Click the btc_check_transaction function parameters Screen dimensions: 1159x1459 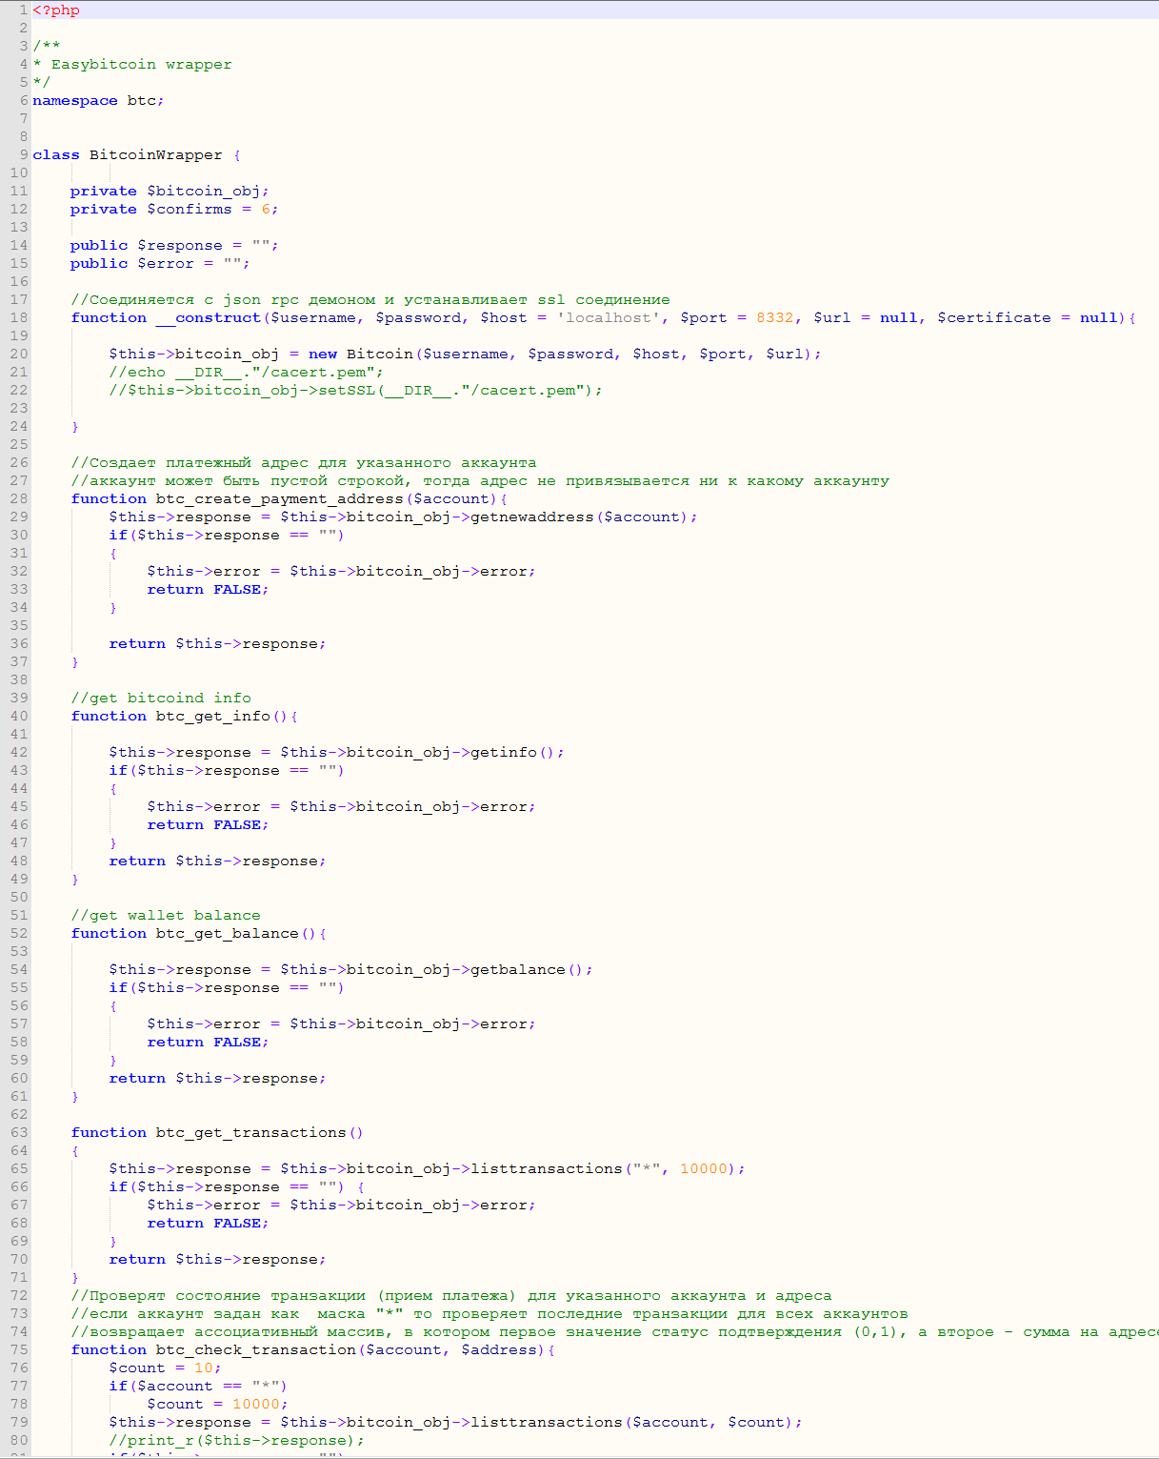pos(450,1348)
